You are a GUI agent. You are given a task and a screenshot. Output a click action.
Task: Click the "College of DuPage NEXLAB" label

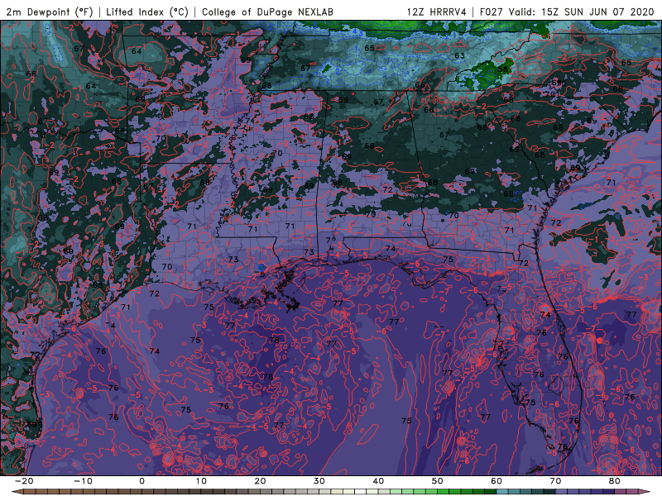click(267, 12)
